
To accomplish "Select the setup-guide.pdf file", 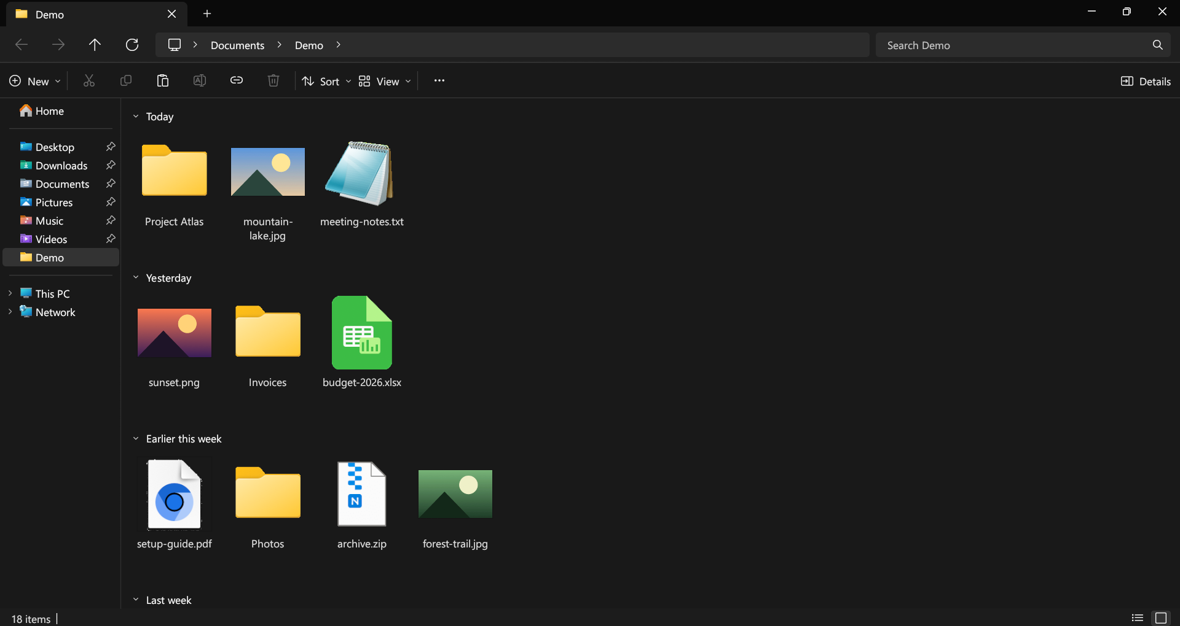I will pos(175,503).
